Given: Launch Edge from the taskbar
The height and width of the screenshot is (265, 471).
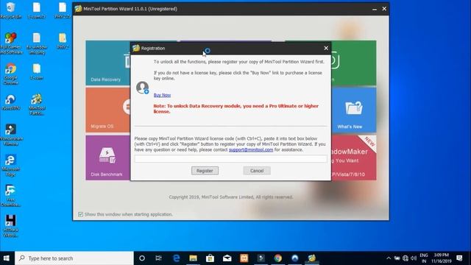Looking at the screenshot, I should click(x=177, y=258).
